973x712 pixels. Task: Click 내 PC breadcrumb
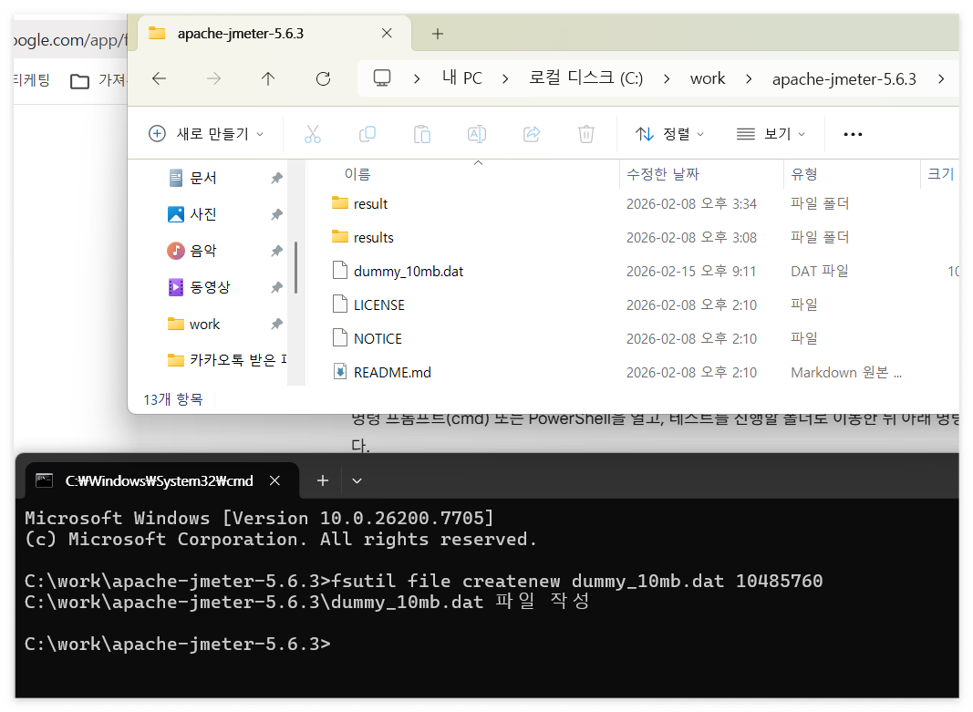click(462, 78)
